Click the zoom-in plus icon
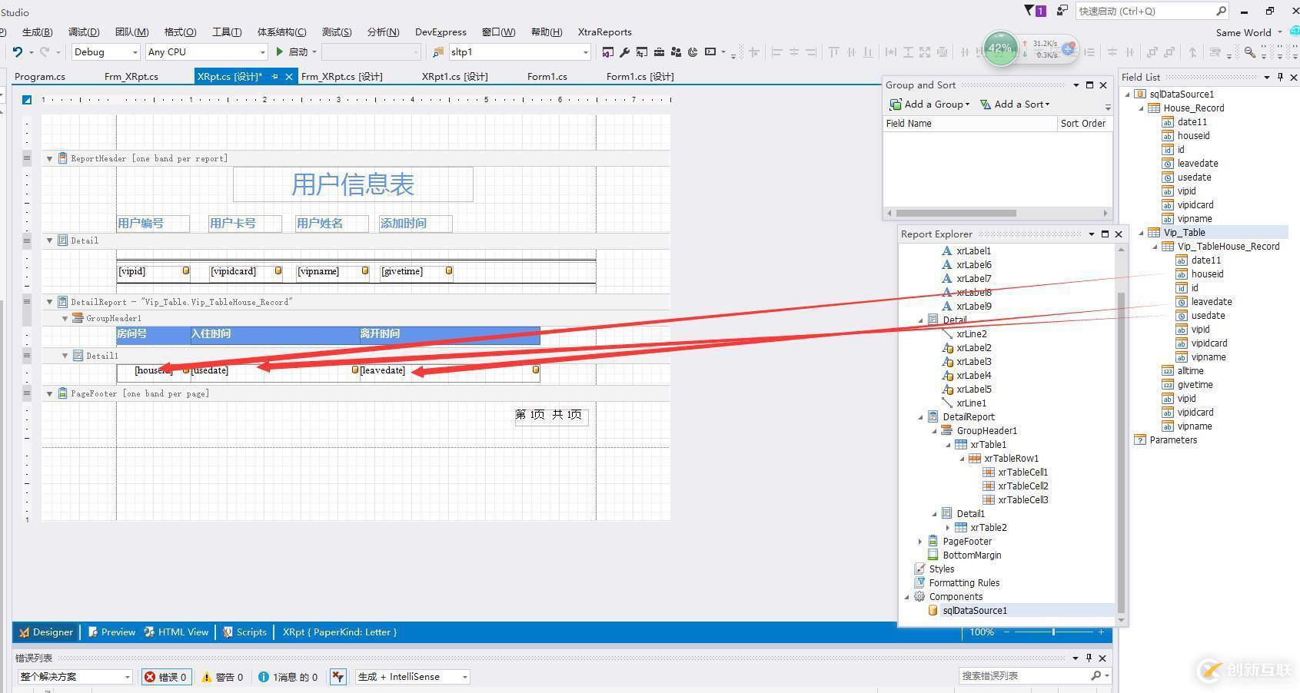 click(x=1101, y=632)
